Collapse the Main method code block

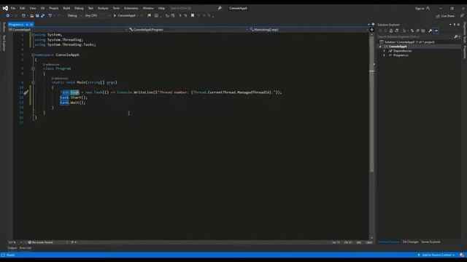coord(33,82)
